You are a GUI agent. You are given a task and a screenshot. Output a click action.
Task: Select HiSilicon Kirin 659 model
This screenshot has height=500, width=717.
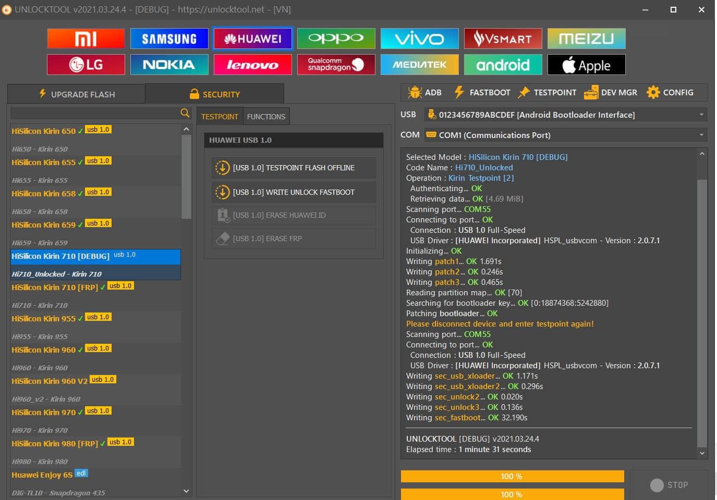tap(95, 233)
